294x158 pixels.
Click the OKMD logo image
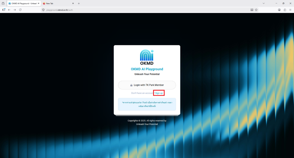click(x=147, y=57)
